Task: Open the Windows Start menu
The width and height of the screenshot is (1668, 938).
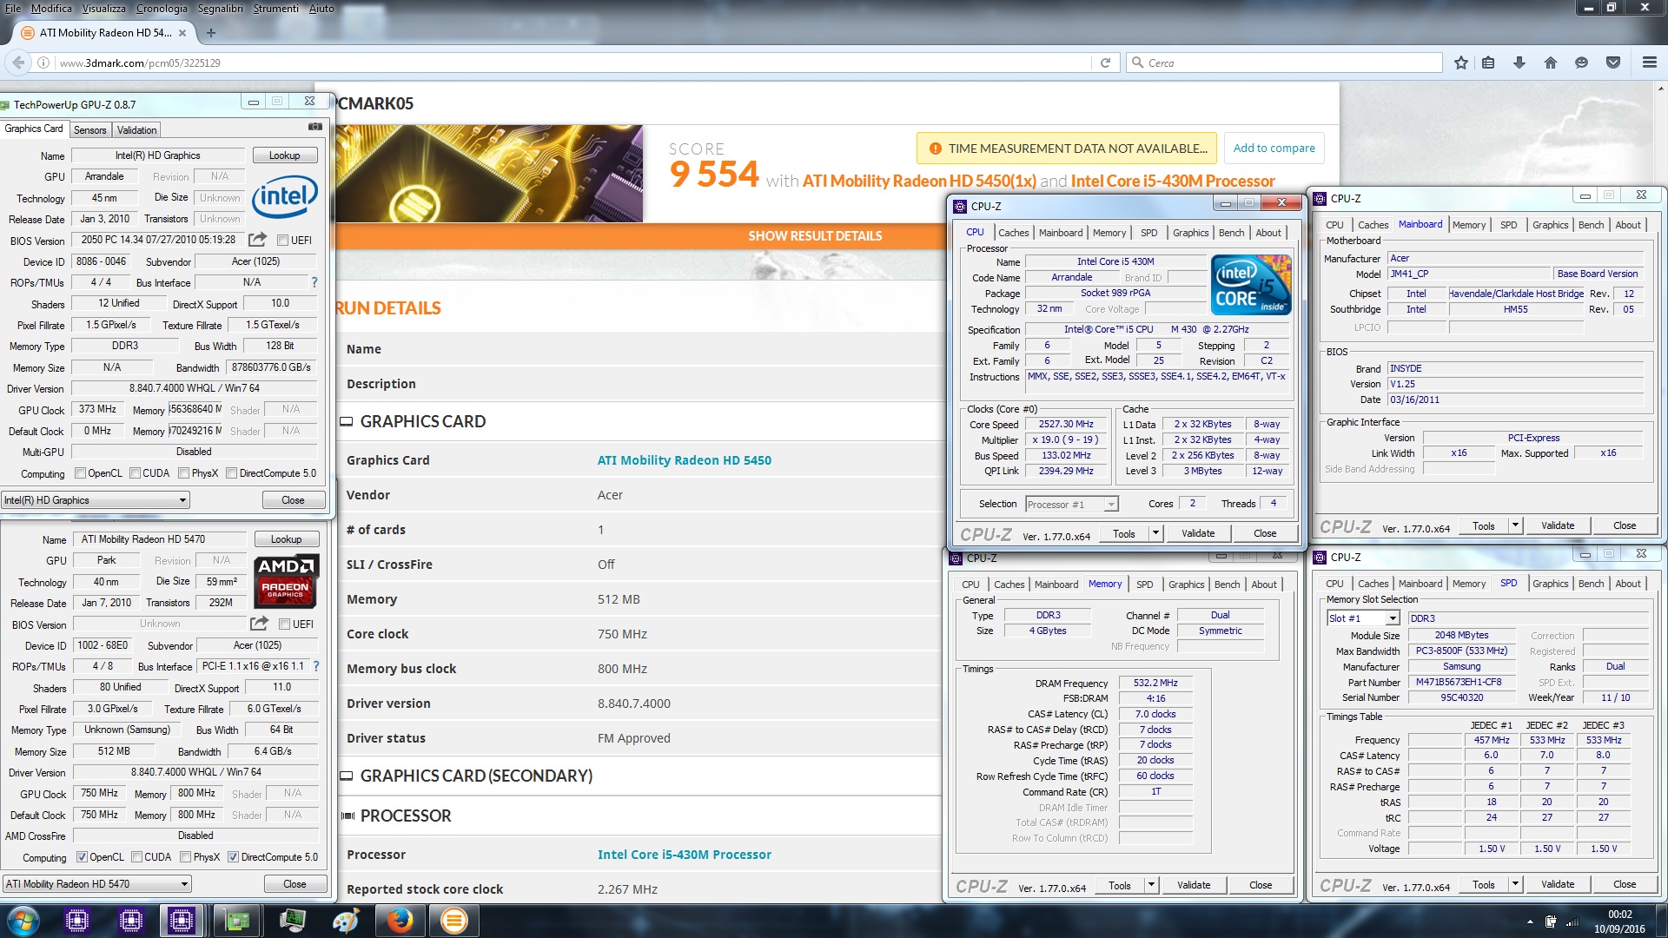Action: pyautogui.click(x=23, y=921)
